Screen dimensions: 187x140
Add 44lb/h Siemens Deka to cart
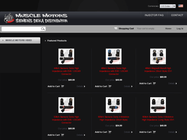[54, 86]
